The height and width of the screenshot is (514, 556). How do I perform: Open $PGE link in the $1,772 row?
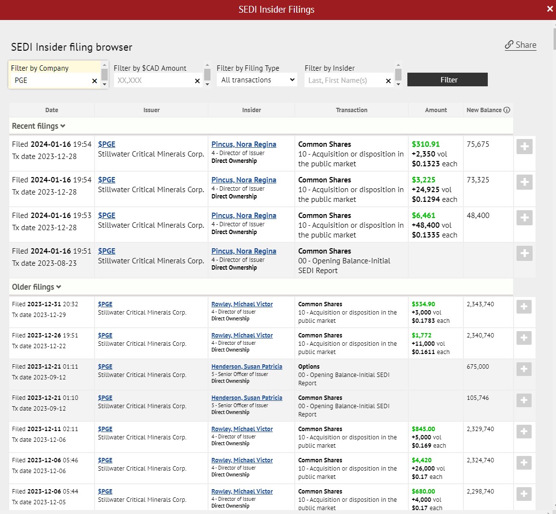pos(105,336)
